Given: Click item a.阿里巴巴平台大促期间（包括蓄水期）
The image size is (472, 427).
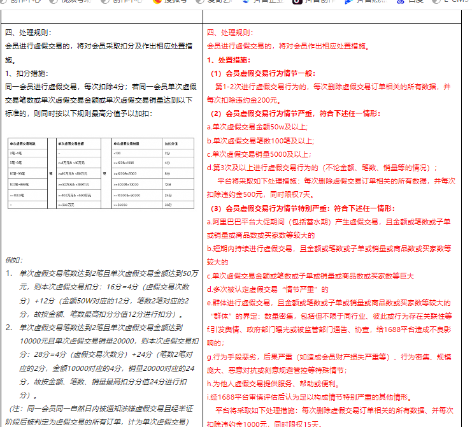Looking at the screenshot, I should (x=329, y=222).
